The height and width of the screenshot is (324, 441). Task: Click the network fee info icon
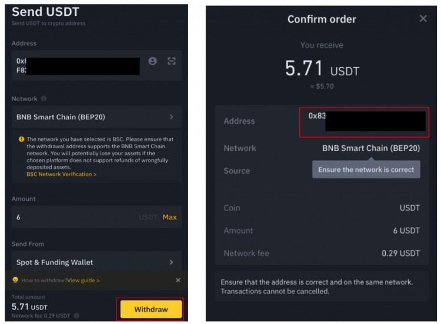coord(76,316)
